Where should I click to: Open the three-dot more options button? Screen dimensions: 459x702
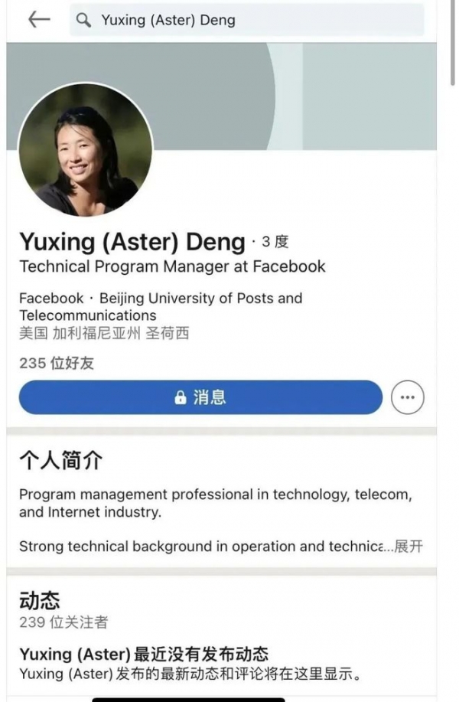407,397
